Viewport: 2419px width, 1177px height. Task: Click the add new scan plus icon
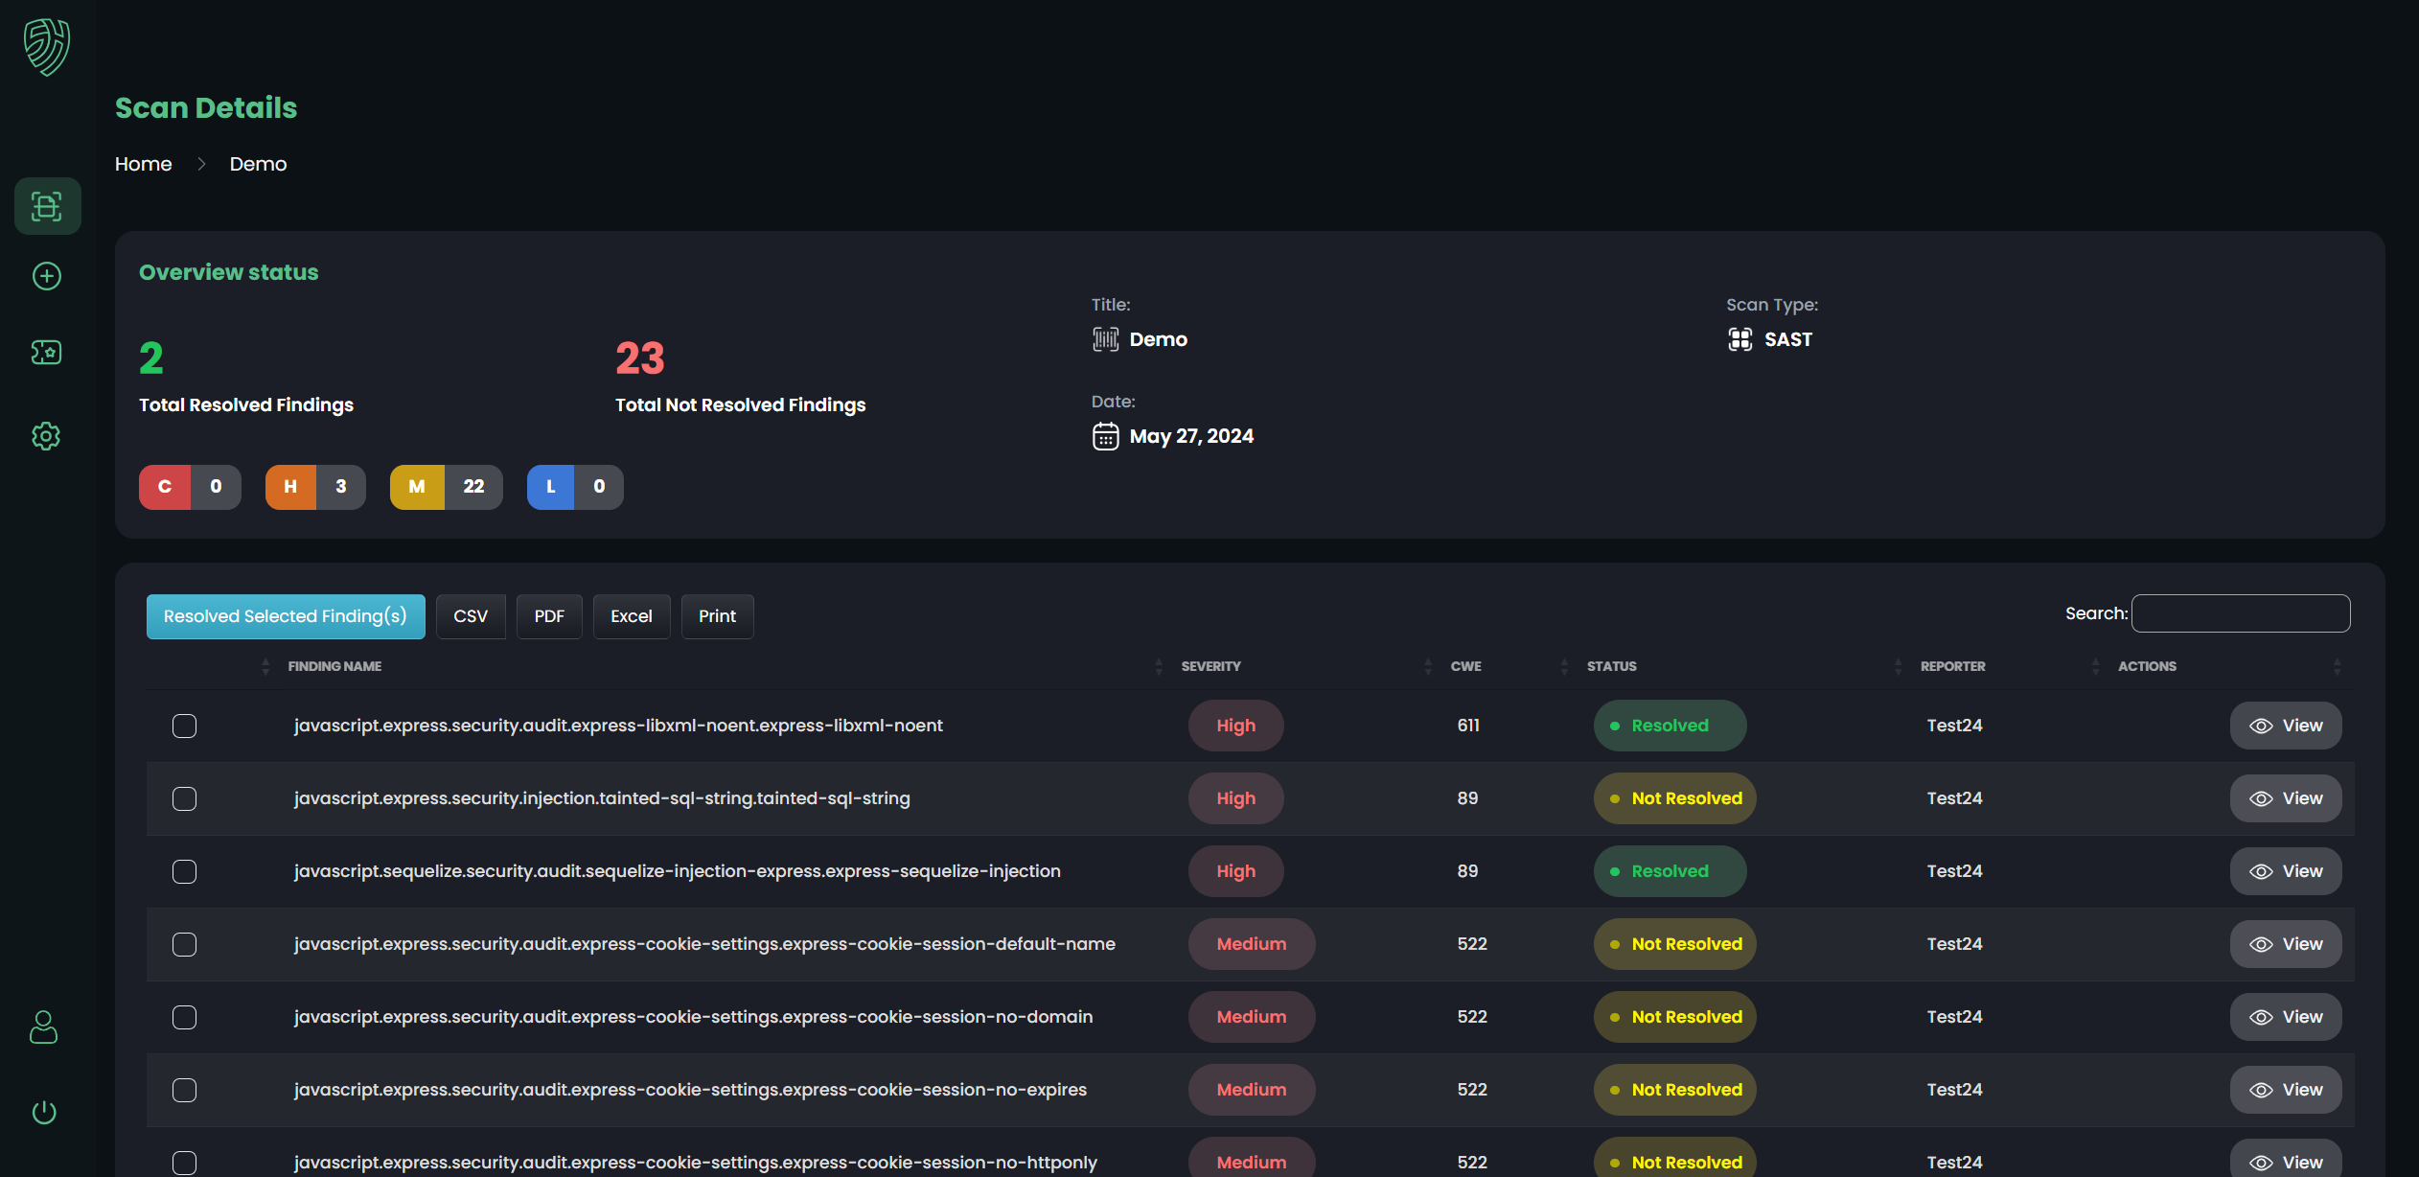tap(47, 276)
